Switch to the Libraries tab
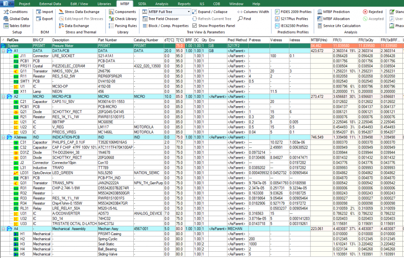This screenshot has width=404, height=258. point(104,4)
